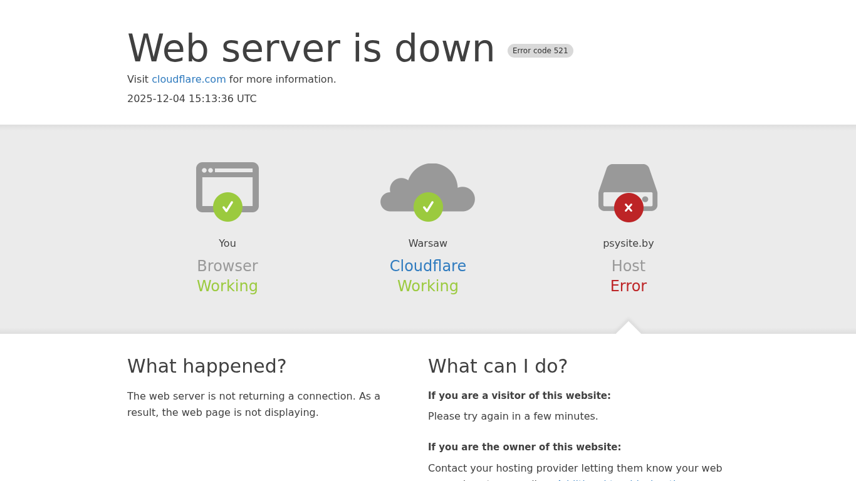Click the green "Working" status under Browser
856x481 pixels.
(x=227, y=286)
